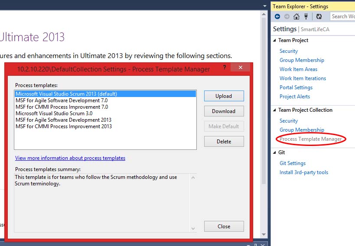Open Process Template Manager link
355x246 pixels.
click(x=311, y=139)
